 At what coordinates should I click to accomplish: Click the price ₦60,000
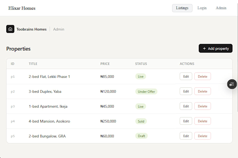pyautogui.click(x=107, y=136)
